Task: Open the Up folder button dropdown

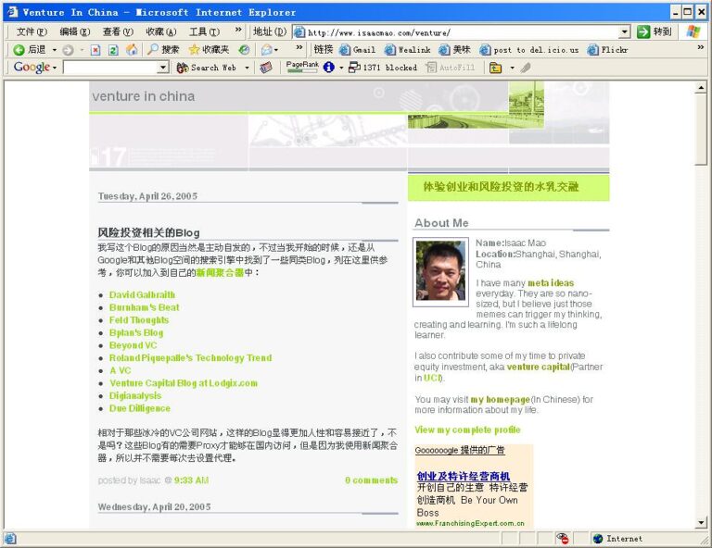Action: coord(512,68)
